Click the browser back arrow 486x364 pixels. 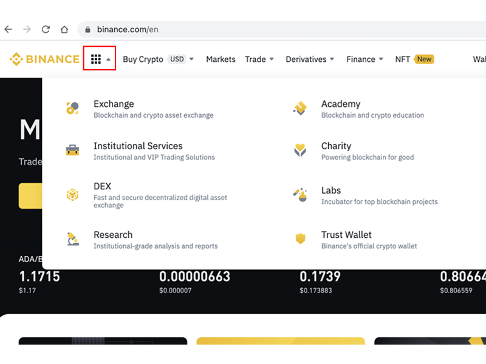pos(9,29)
